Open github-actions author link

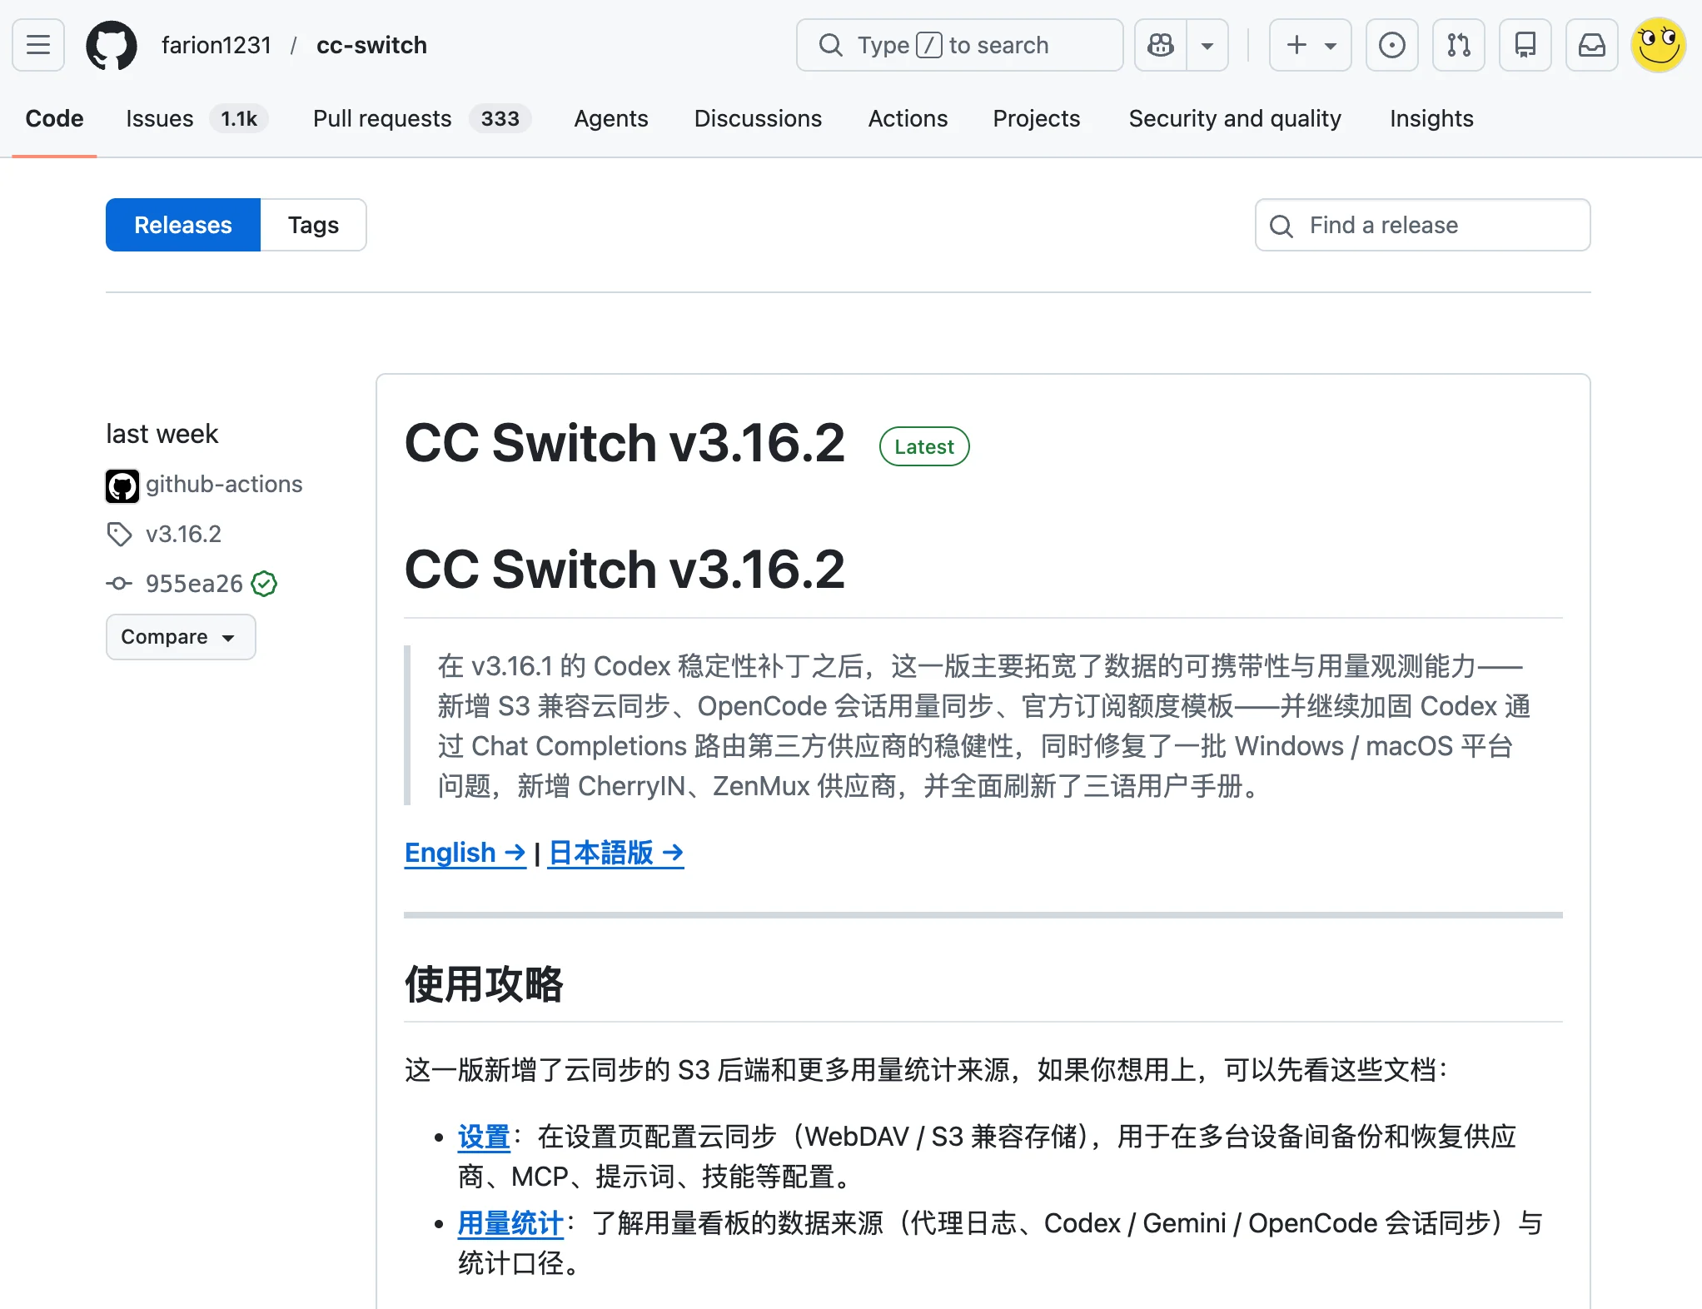click(224, 484)
